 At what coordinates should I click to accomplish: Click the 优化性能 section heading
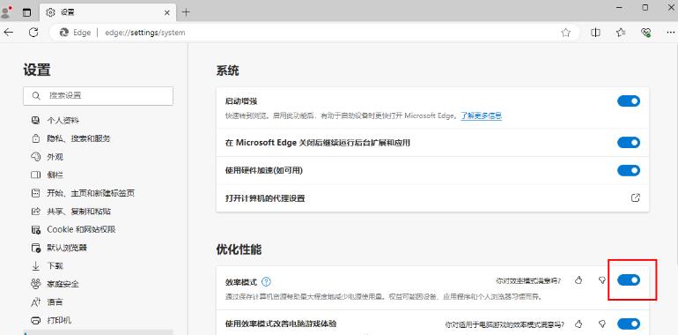tap(239, 249)
